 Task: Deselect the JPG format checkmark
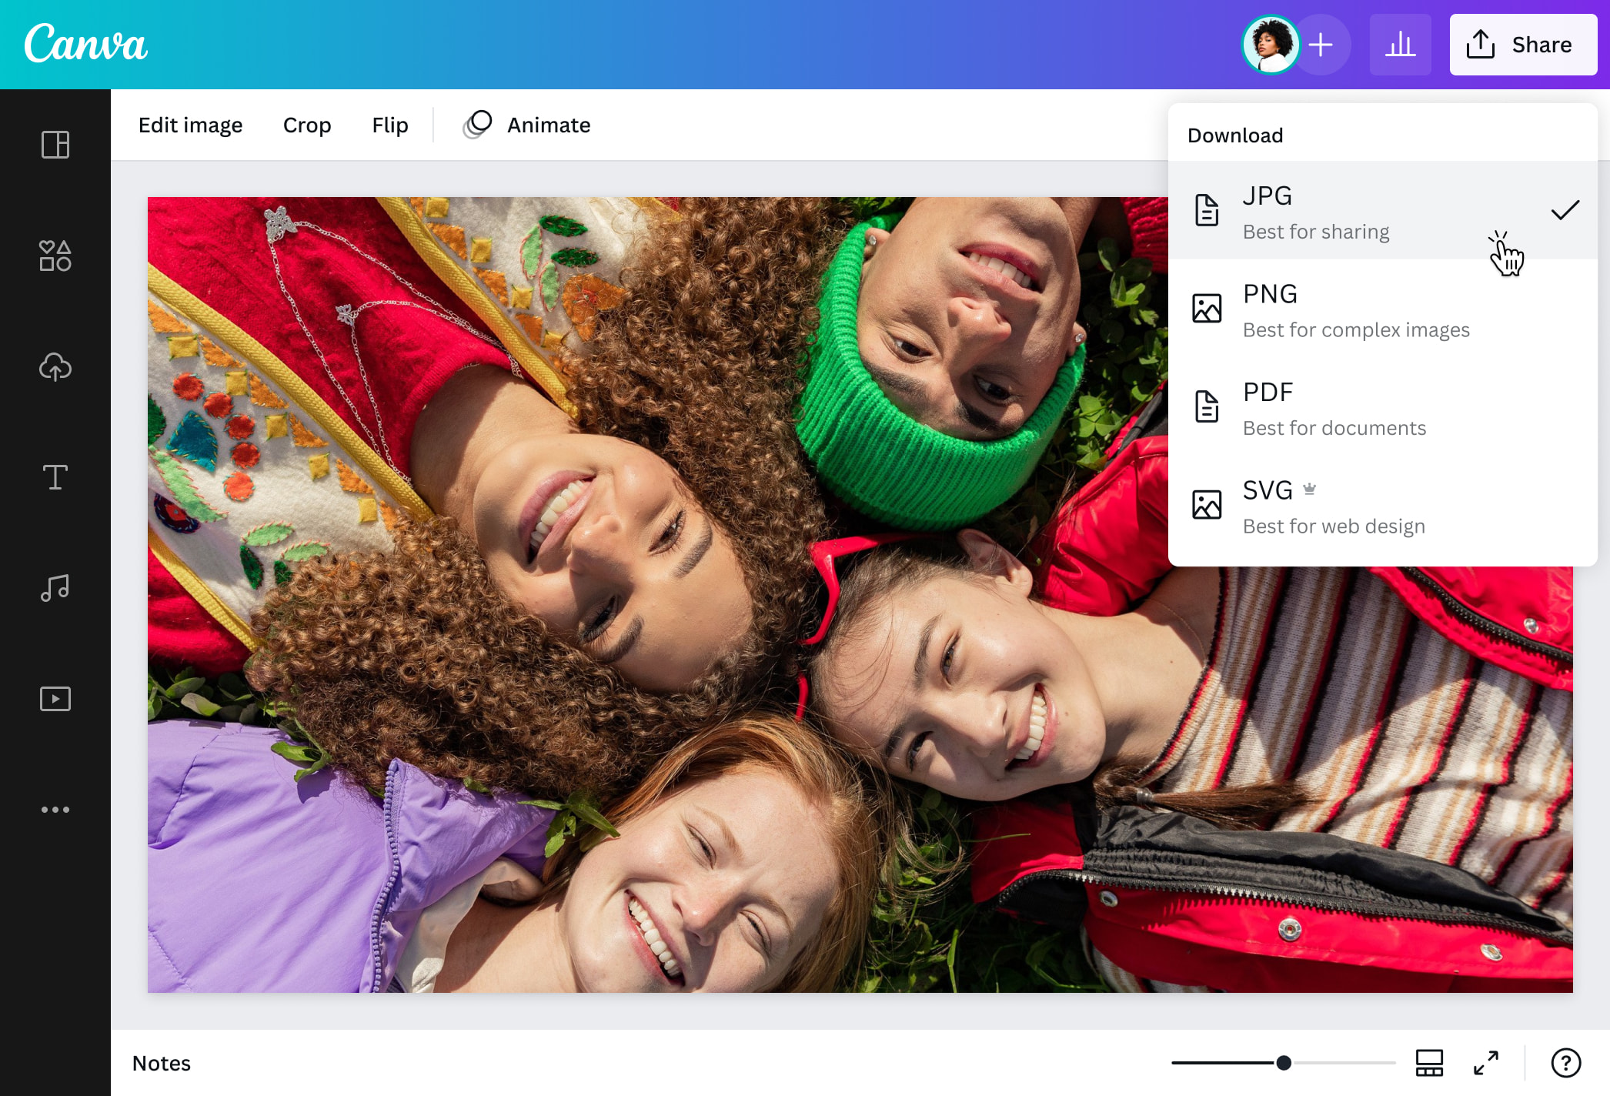[x=1565, y=209]
